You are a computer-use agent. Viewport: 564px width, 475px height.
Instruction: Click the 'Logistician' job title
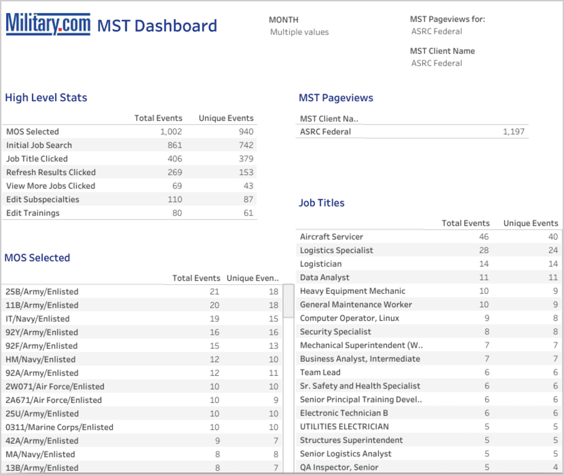tap(321, 264)
